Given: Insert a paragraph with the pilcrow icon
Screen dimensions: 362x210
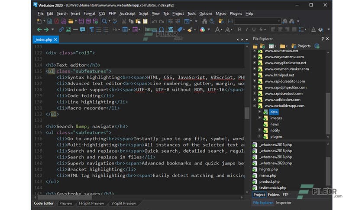Looking at the screenshot, I should [x=92, y=30].
